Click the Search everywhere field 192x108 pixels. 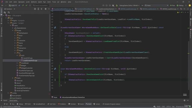tap(41, 5)
